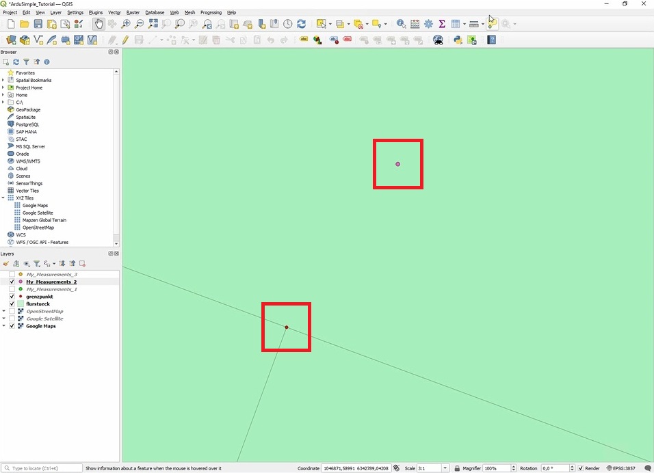Open the Processing Toolbox gear icon
The width and height of the screenshot is (654, 473).
[x=428, y=24]
